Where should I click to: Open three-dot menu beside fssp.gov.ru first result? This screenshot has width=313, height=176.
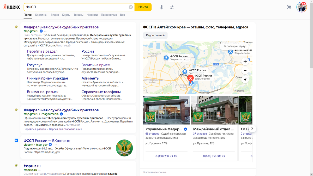tap(46, 31)
